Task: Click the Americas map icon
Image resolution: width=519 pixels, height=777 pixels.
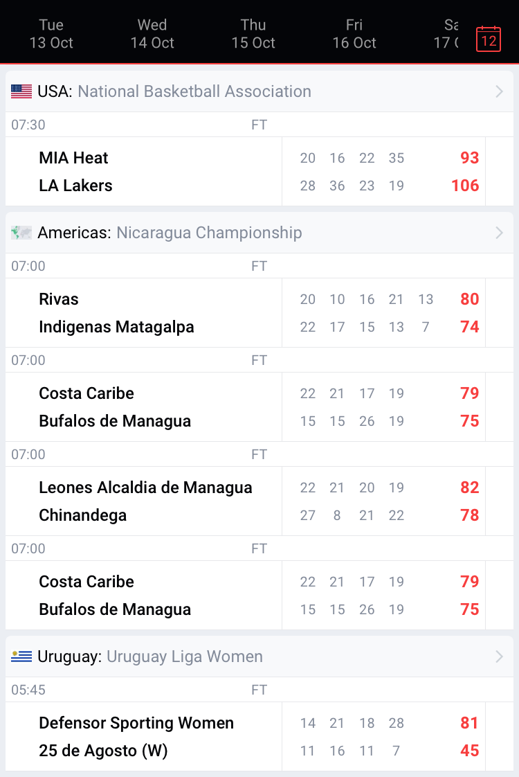Action: [21, 233]
